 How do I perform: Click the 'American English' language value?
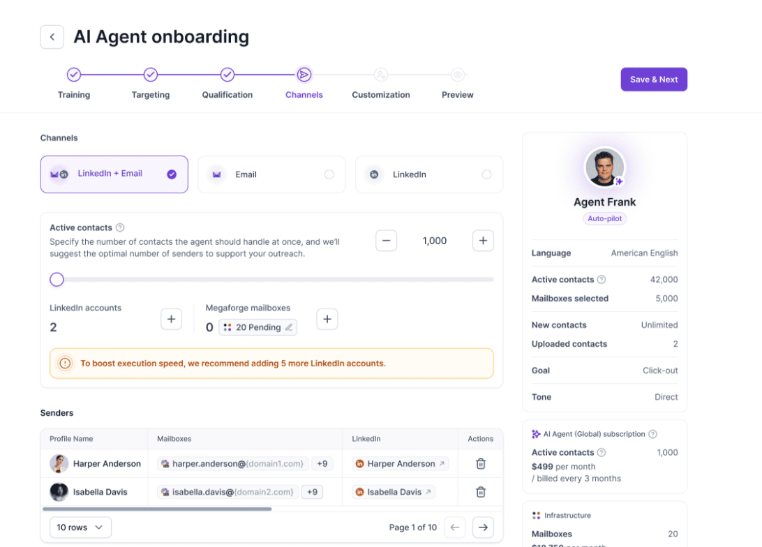(x=644, y=253)
